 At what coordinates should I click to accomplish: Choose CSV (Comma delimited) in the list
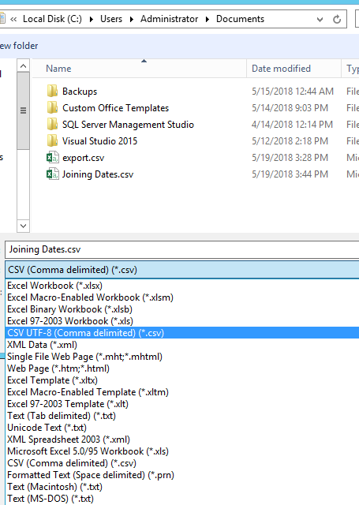182,463
